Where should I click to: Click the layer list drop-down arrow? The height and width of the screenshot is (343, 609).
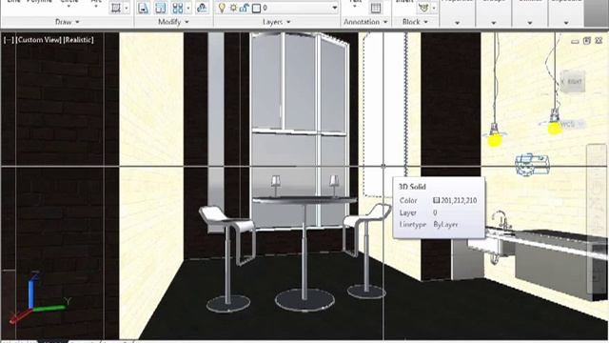pyautogui.click(x=334, y=8)
